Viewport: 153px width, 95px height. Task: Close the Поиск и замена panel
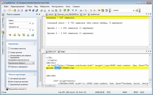(x=39, y=14)
